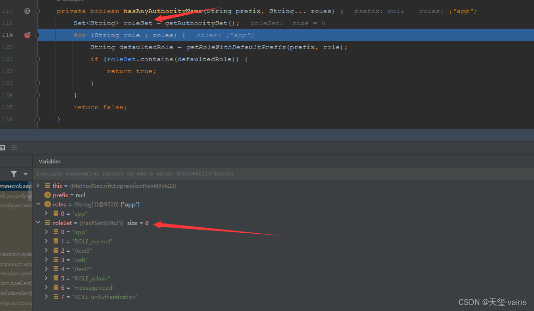Click the variable type icon beside roleSet
This screenshot has width=534, height=311.
click(x=48, y=223)
